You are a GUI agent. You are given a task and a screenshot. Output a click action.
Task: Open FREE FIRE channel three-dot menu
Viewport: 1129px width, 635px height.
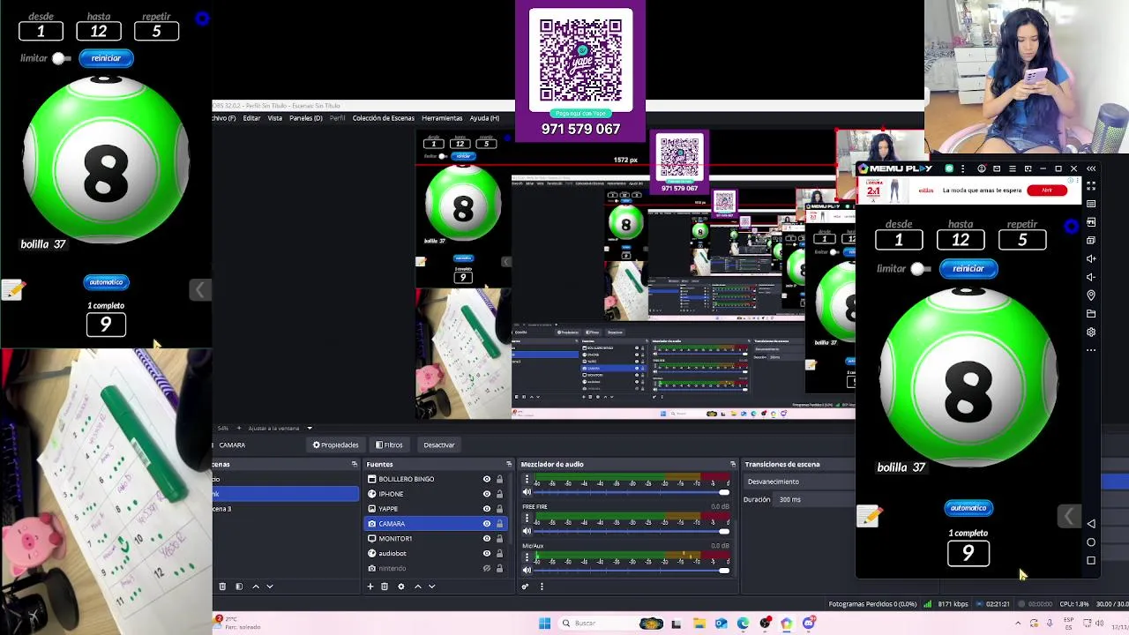(527, 519)
